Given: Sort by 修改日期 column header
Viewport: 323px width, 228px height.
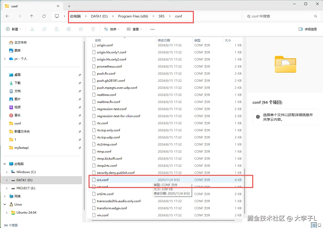Looking at the screenshot, I should click(x=164, y=40).
